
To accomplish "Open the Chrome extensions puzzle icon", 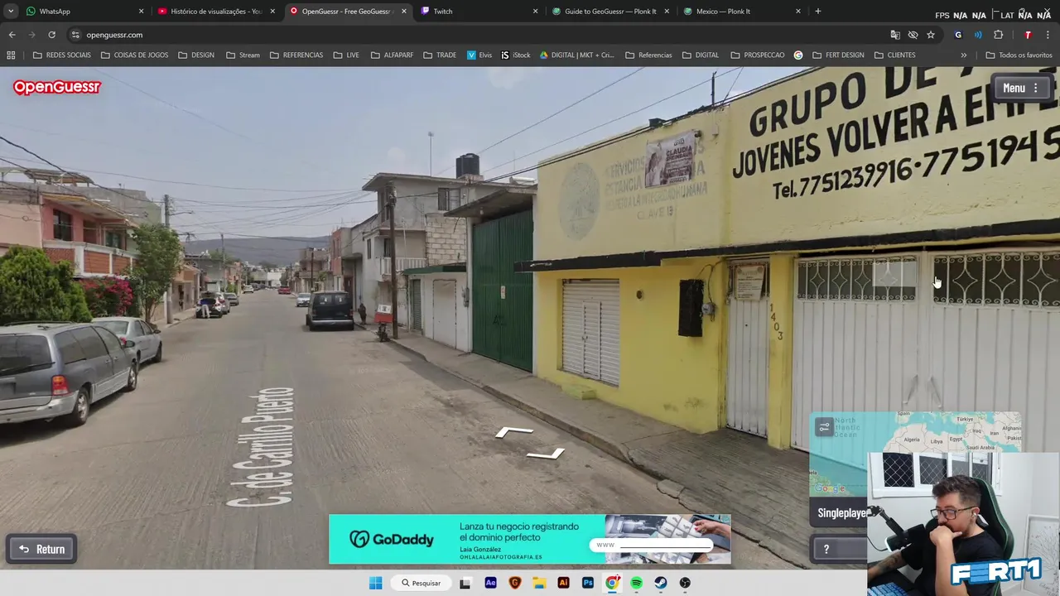I will pos(998,35).
